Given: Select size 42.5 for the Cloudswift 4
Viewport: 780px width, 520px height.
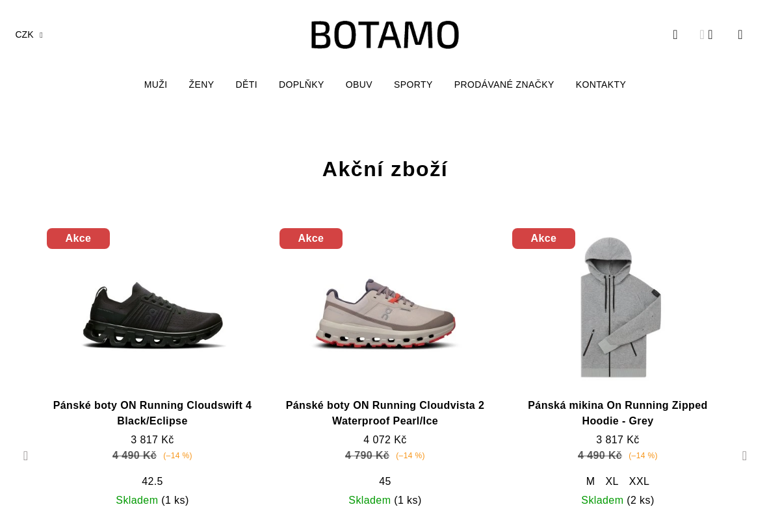Looking at the screenshot, I should tap(152, 481).
